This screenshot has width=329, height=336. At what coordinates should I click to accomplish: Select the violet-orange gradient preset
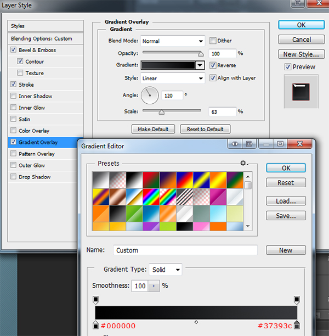point(168,180)
